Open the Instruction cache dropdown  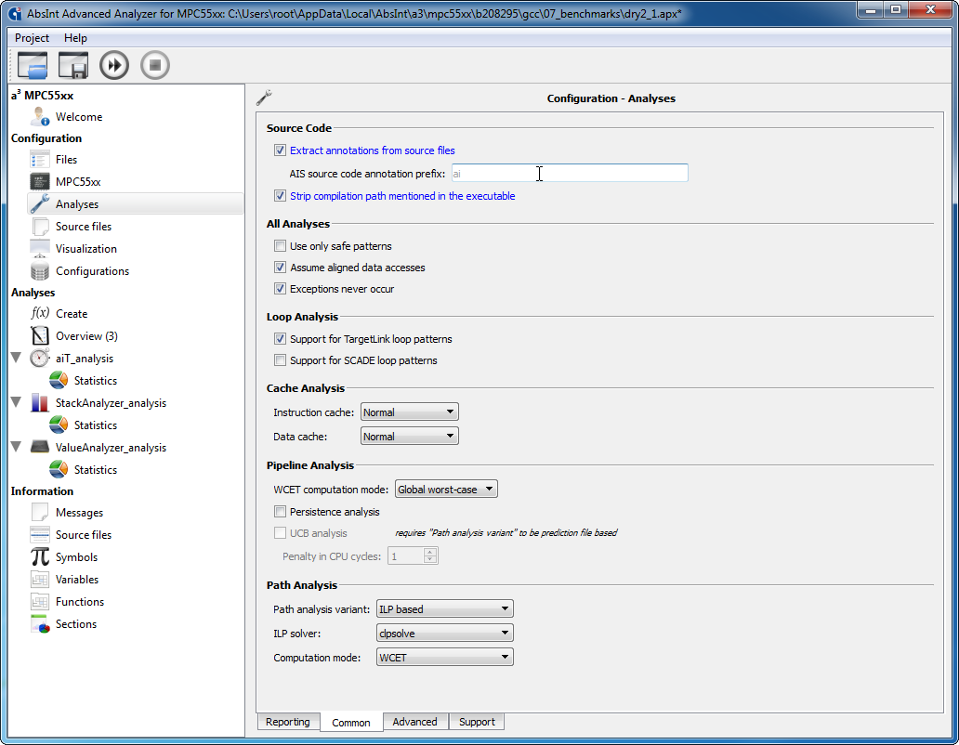click(409, 412)
